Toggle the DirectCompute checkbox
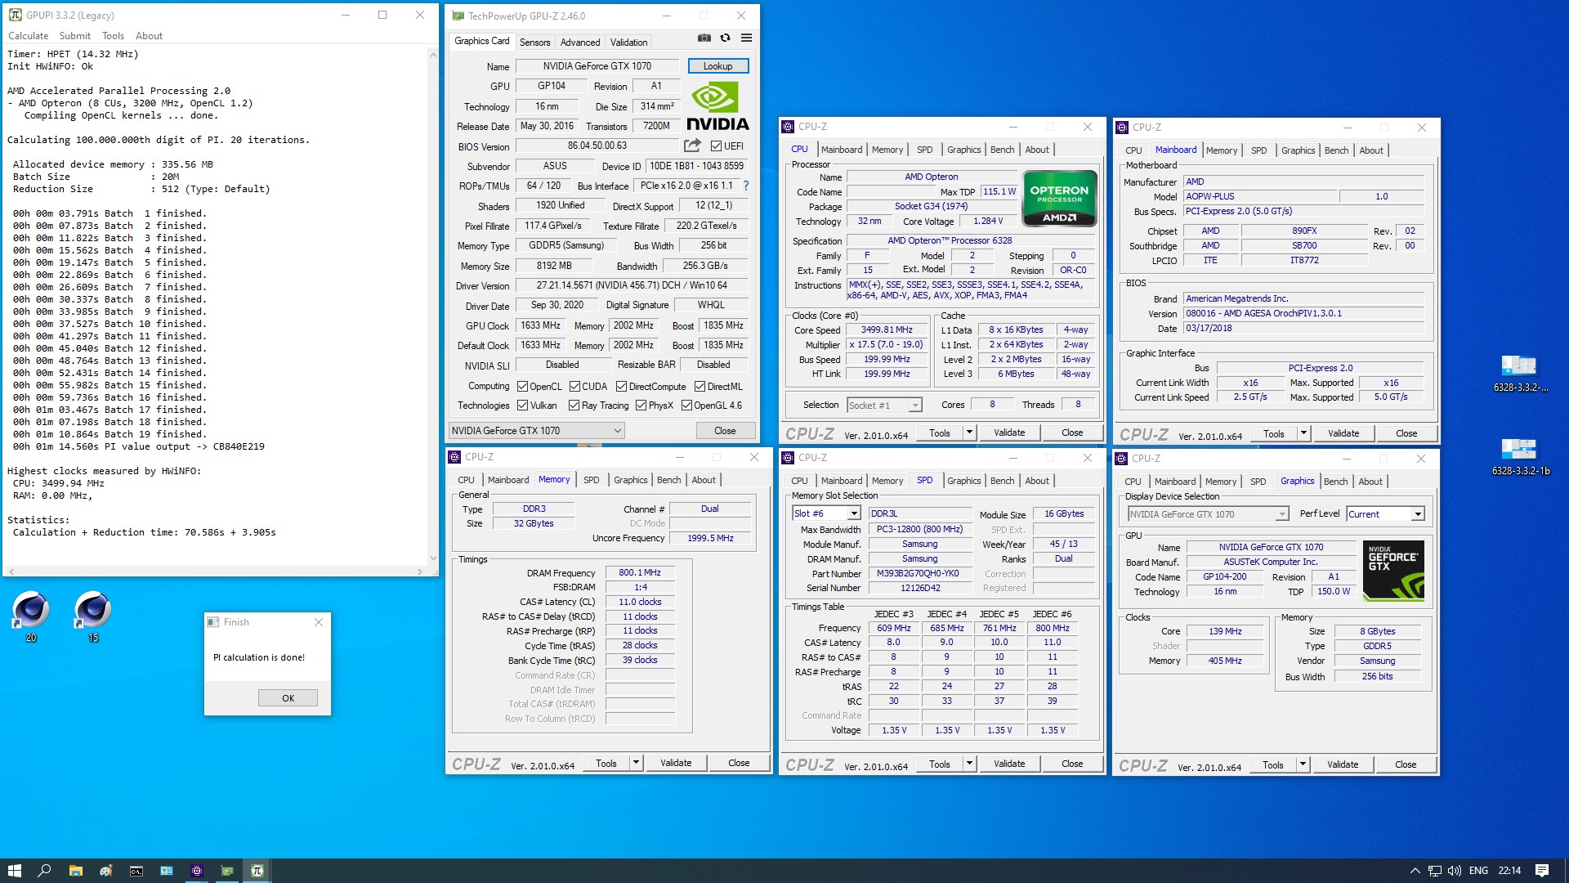 pos(622,387)
